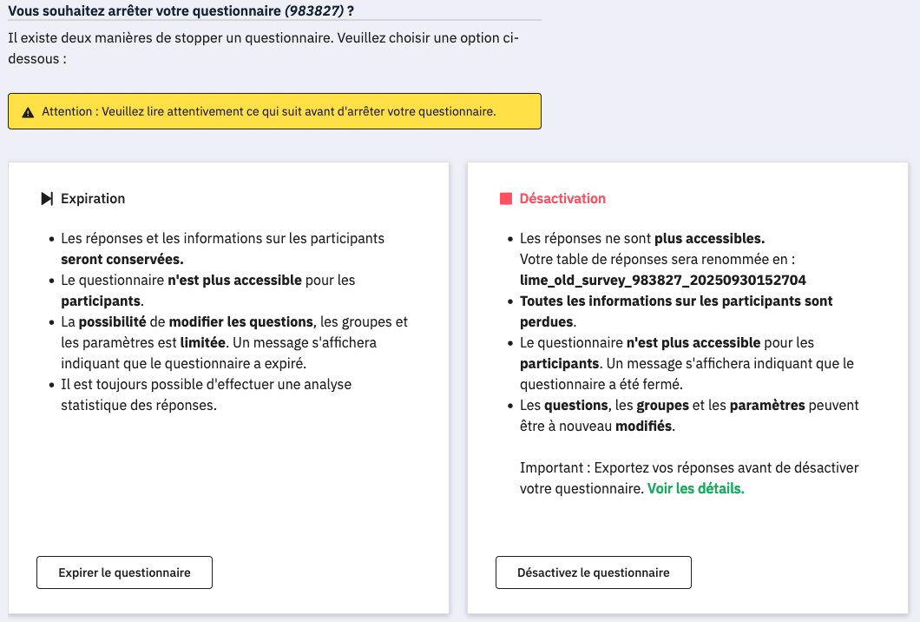Click the red square Désactivation icon
The width and height of the screenshot is (920, 622).
506,199
